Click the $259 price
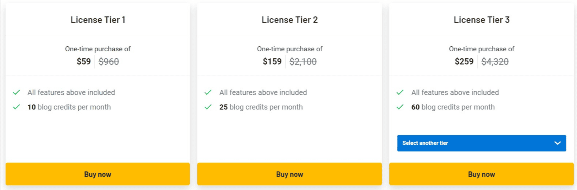This screenshot has width=577, height=190. point(464,61)
